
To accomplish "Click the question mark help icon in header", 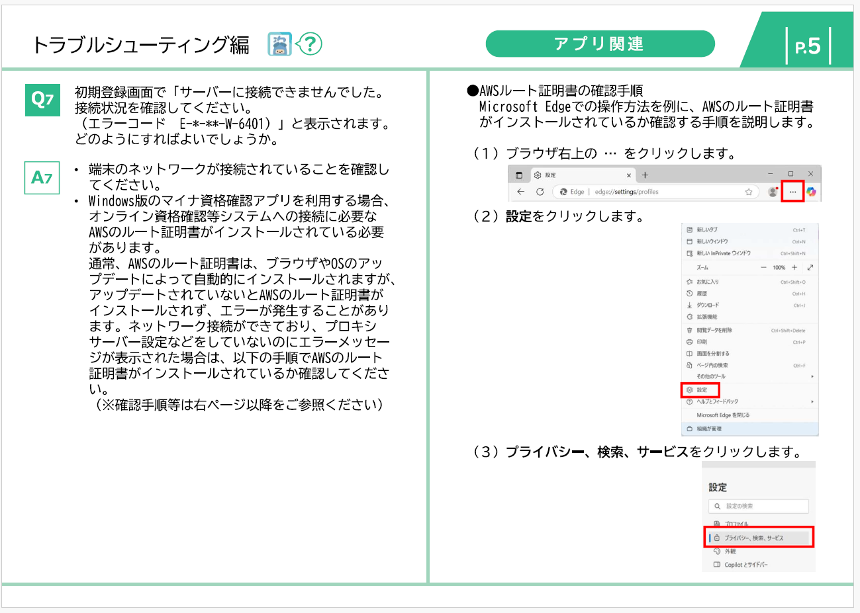I will point(309,44).
